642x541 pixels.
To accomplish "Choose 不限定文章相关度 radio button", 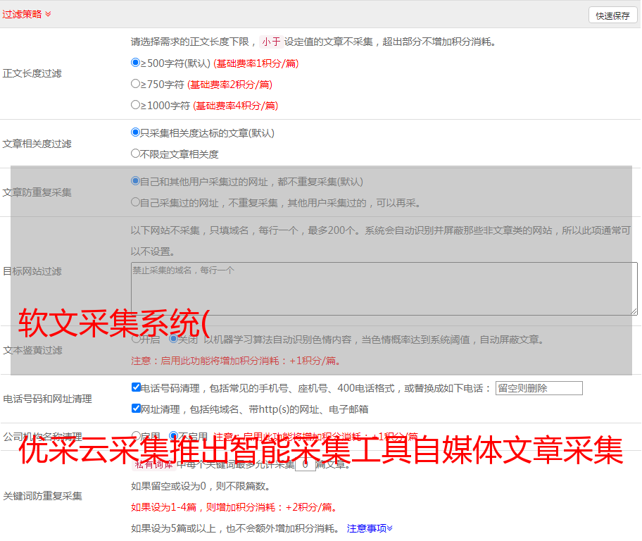I will click(136, 153).
